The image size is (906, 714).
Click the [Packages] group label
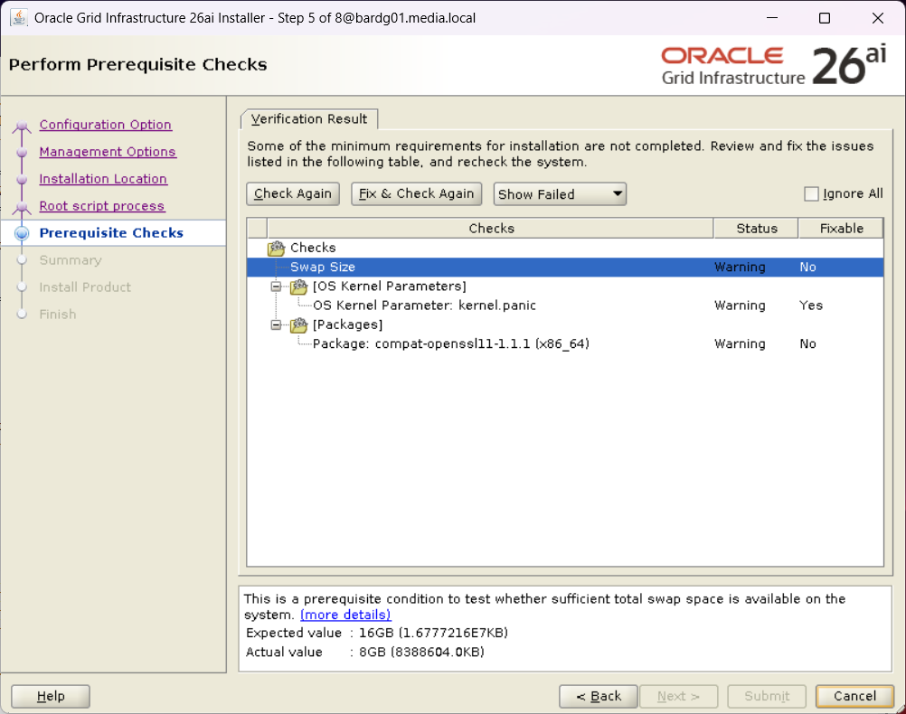347,324
